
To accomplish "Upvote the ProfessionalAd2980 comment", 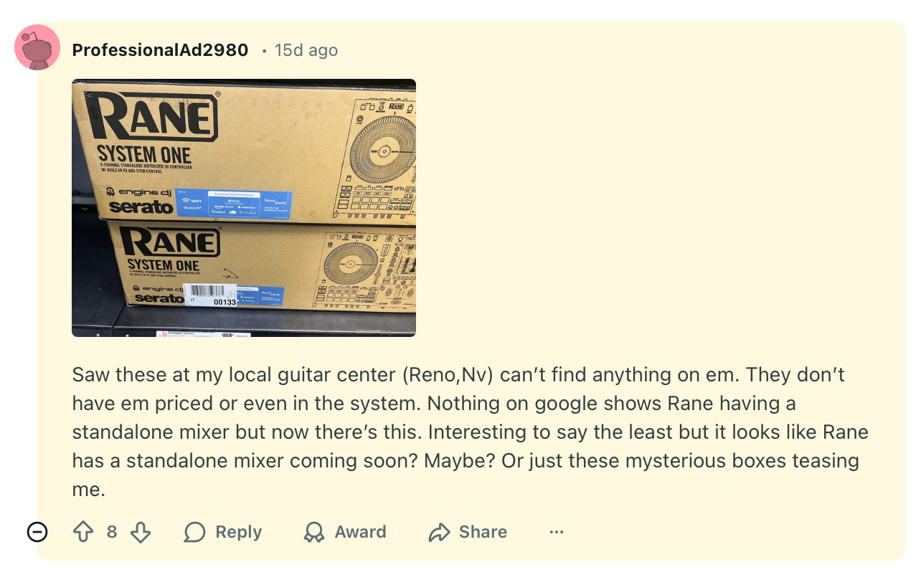I will point(84,532).
